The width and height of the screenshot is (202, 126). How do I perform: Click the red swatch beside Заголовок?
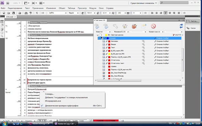coord(109,41)
